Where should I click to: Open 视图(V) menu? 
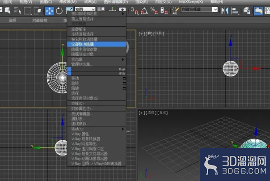26,2
